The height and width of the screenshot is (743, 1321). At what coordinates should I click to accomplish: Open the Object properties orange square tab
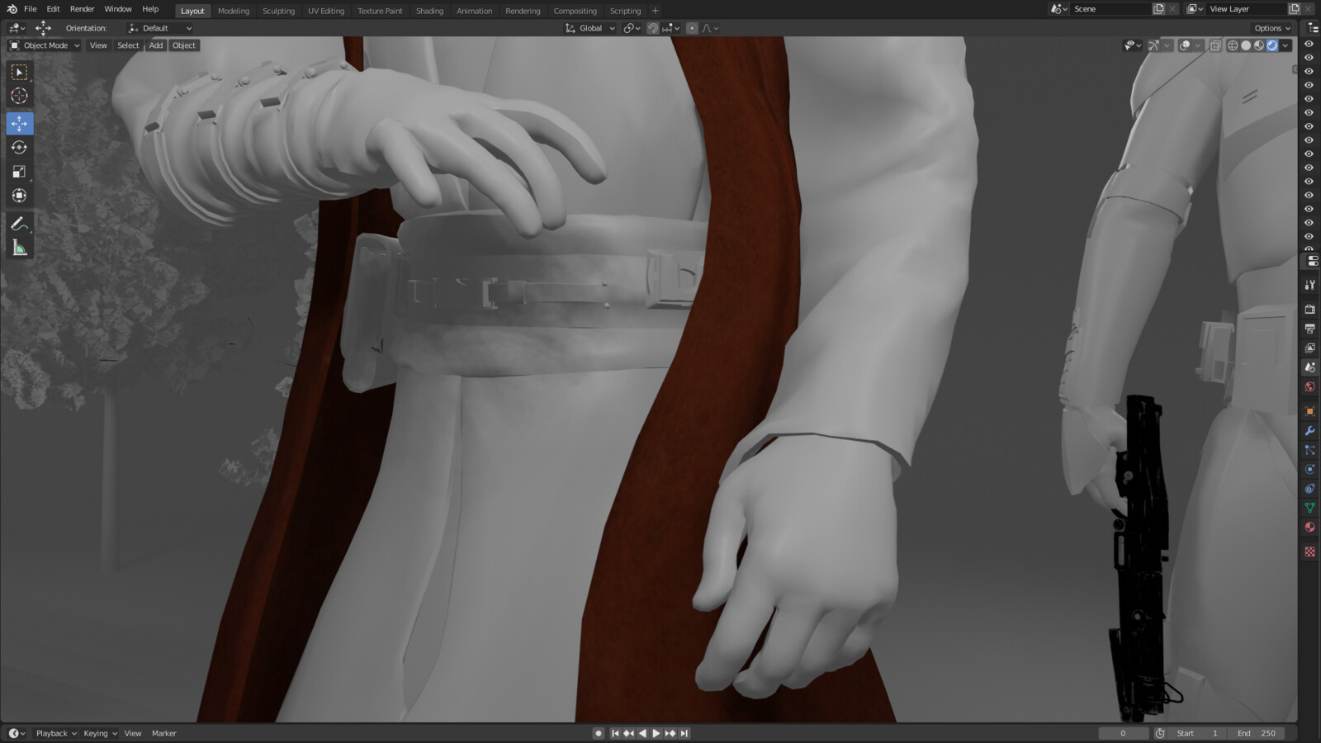(1310, 411)
